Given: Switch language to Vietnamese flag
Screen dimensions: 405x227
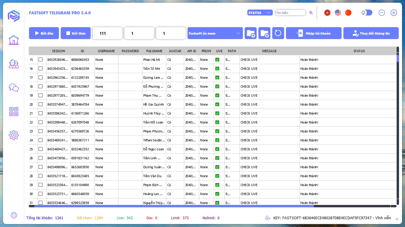Looking at the screenshot, I should 327,13.
